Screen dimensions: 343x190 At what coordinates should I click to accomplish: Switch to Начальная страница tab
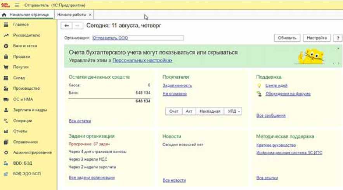(27, 15)
